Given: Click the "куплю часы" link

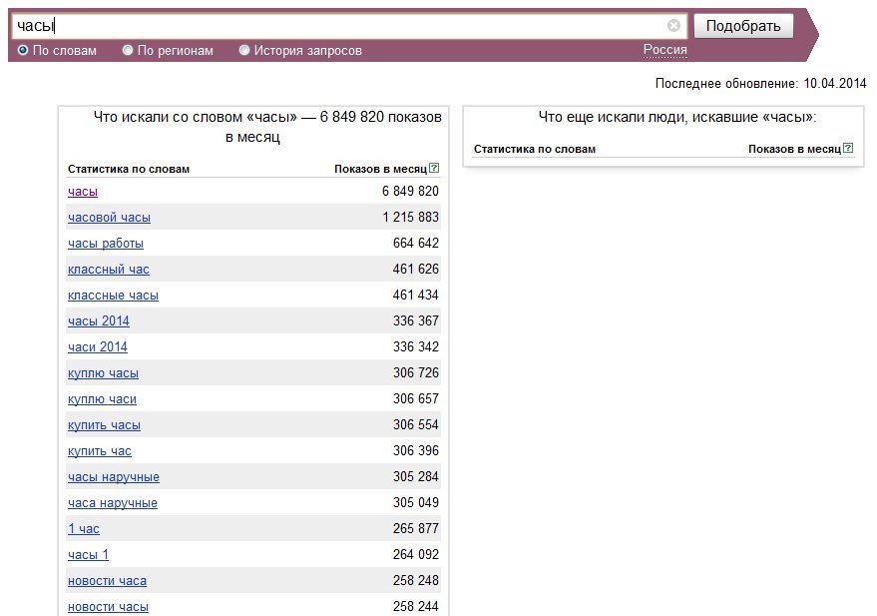Looking at the screenshot, I should 103,372.
